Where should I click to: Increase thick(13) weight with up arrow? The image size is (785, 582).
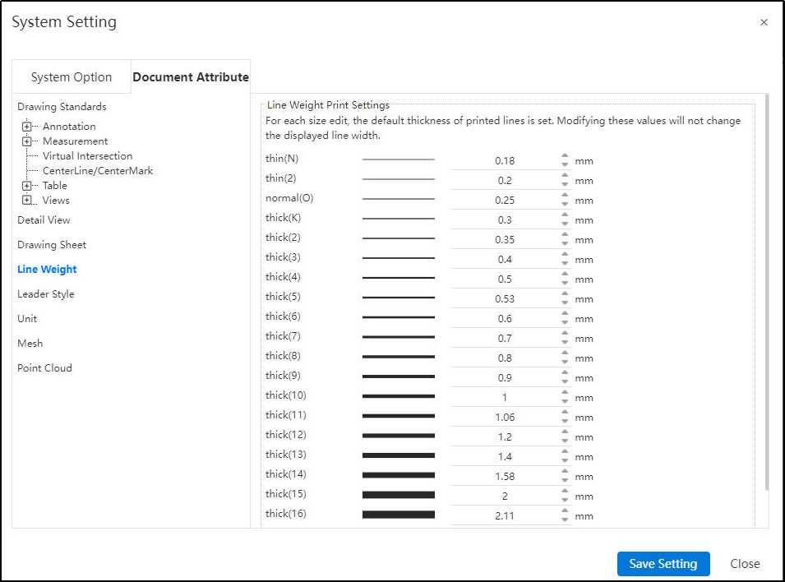pyautogui.click(x=565, y=452)
